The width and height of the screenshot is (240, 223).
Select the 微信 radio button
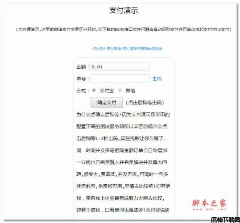(x=120, y=90)
